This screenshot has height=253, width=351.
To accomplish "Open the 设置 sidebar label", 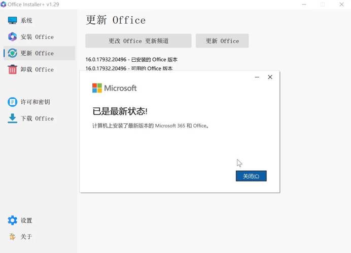I will [26, 221].
